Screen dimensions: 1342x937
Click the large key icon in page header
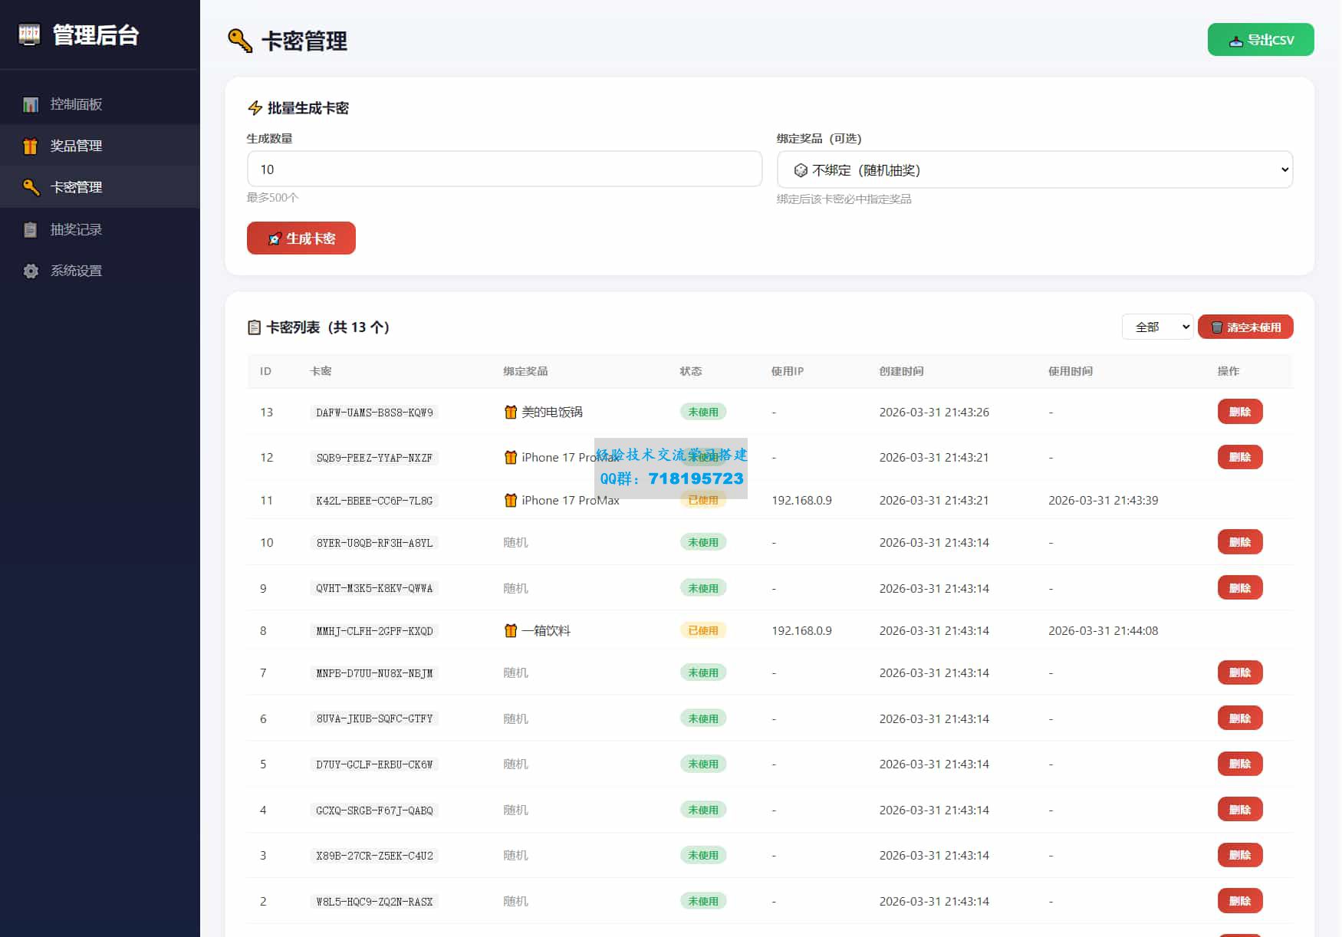click(x=240, y=41)
